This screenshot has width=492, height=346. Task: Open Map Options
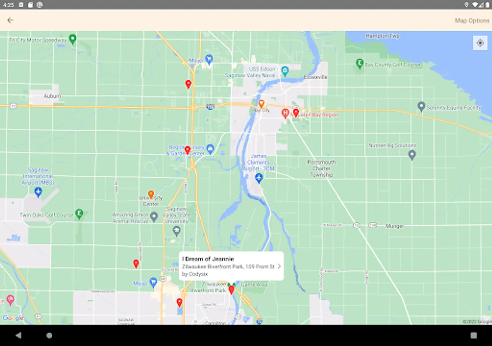click(x=472, y=21)
